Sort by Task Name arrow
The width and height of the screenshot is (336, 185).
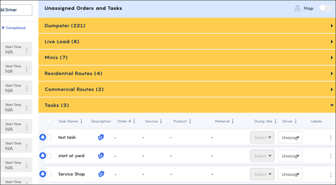pos(81,121)
